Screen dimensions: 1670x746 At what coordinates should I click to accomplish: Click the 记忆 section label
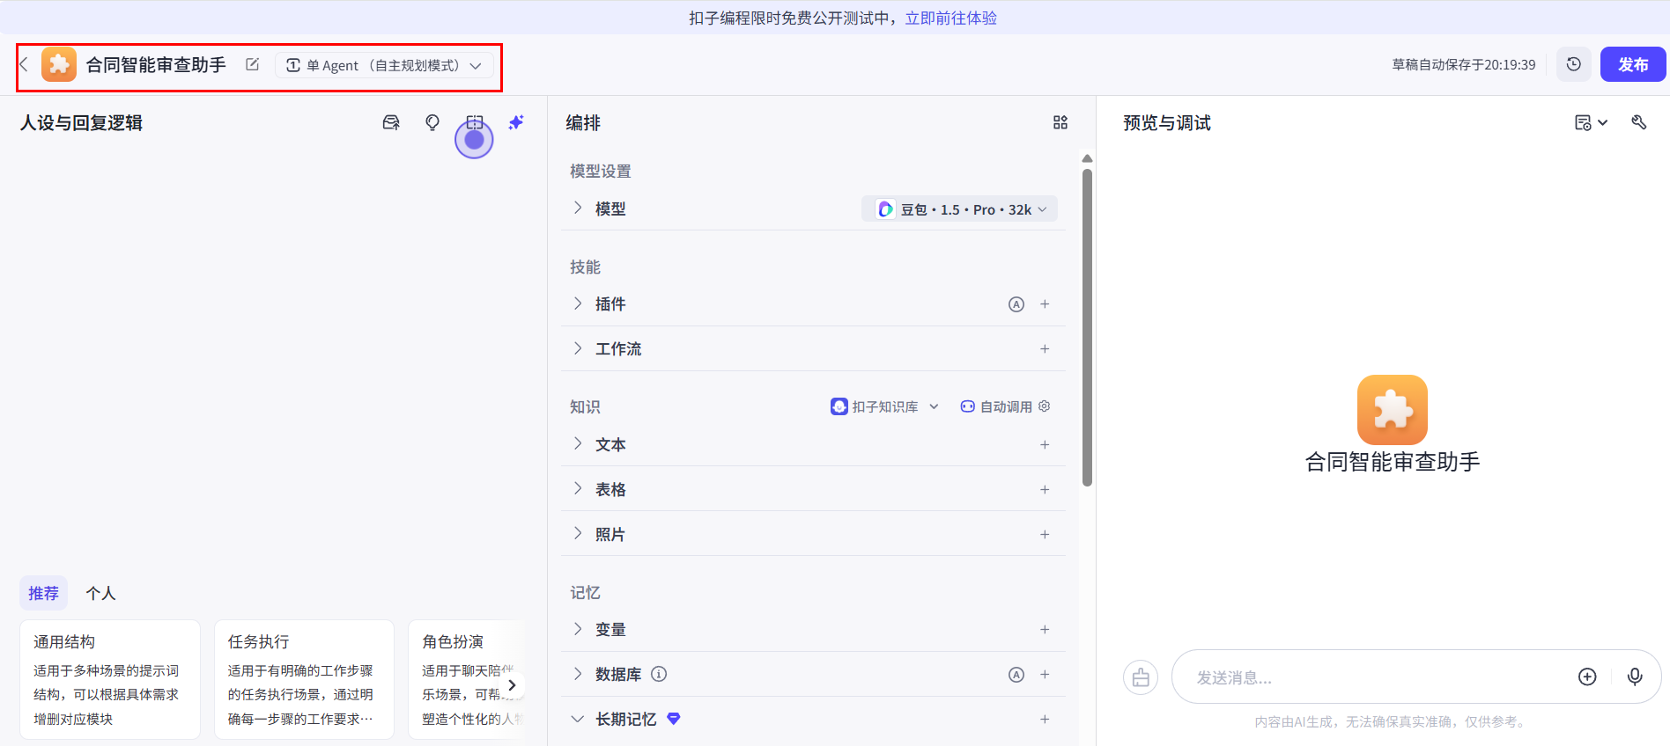tap(585, 592)
